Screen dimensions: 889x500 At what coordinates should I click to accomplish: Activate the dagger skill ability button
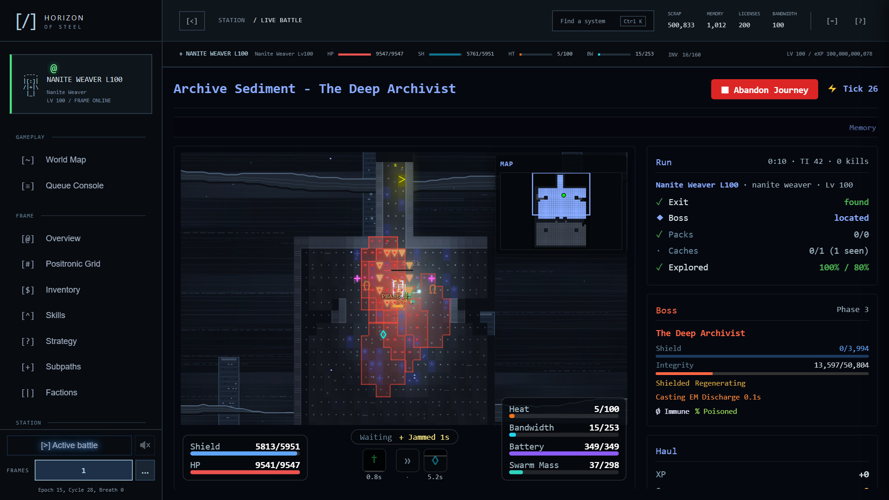pyautogui.click(x=374, y=460)
